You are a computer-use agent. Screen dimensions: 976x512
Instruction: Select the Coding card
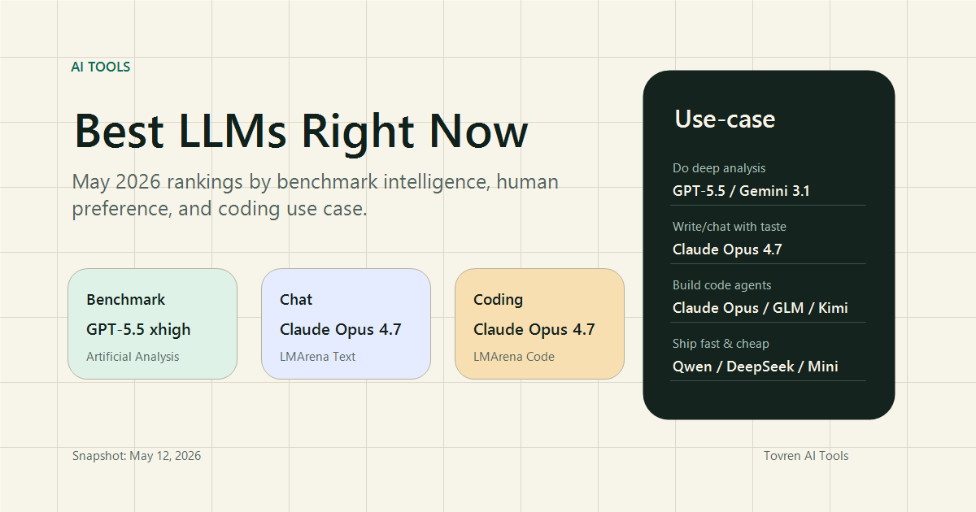(x=539, y=323)
